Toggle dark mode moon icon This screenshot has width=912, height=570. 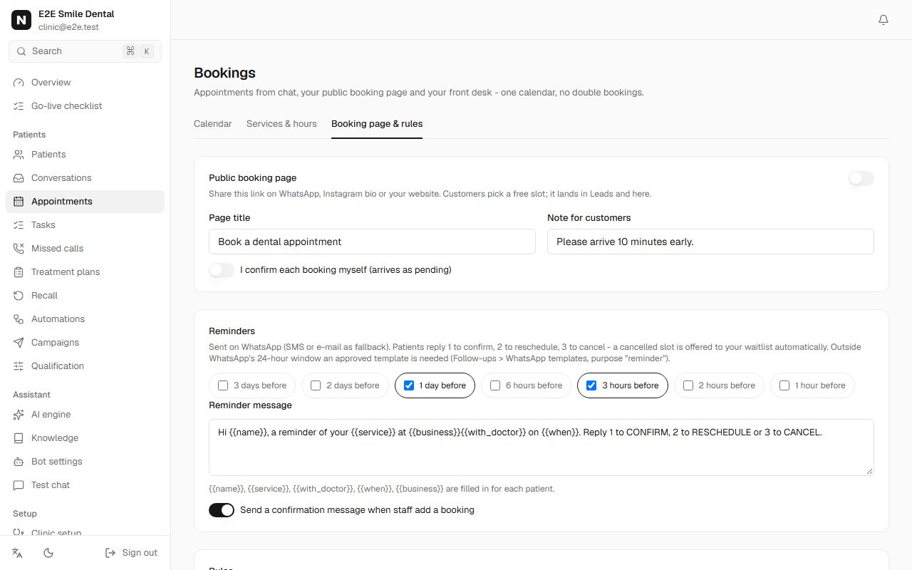48,553
